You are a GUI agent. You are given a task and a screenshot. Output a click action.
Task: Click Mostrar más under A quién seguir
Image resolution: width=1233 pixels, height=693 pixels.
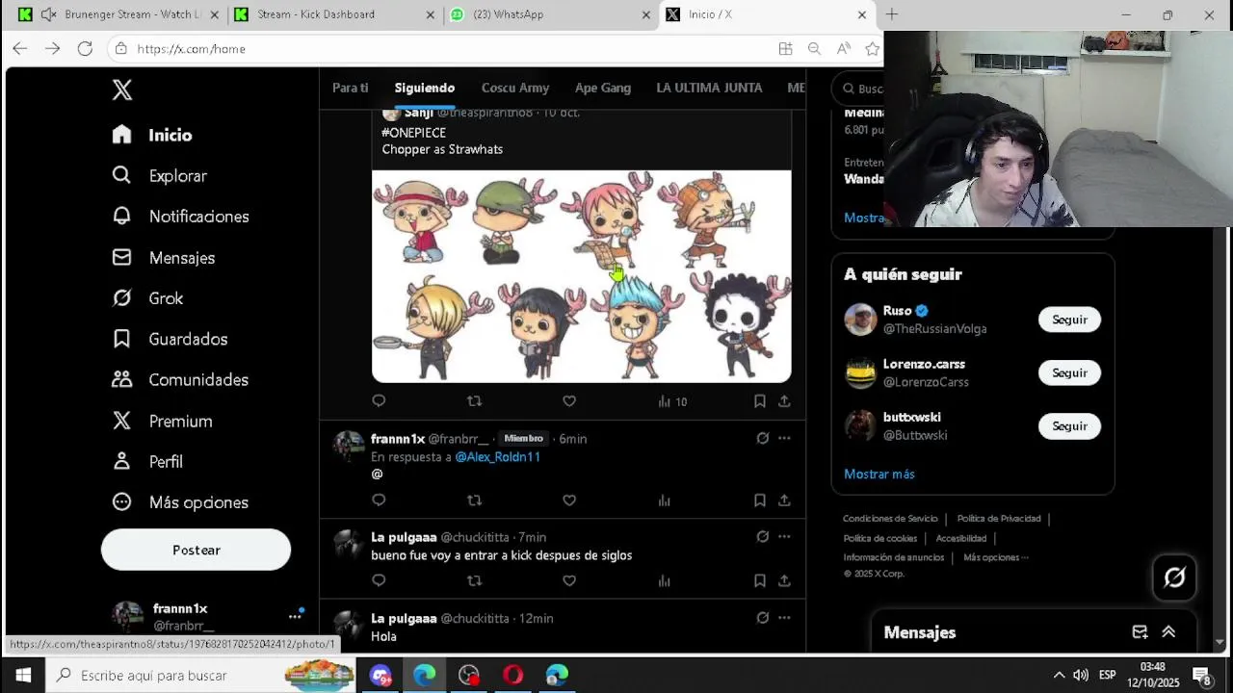click(x=879, y=474)
